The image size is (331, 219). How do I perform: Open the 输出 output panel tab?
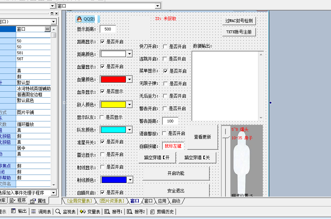tap(19, 211)
